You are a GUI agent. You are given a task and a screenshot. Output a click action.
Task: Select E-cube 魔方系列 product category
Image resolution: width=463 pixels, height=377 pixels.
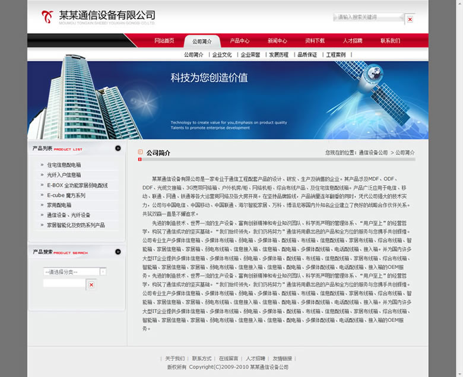[x=66, y=195]
